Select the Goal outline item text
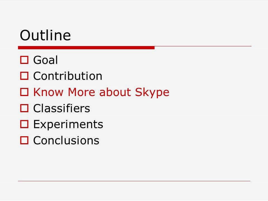This screenshot has height=201, width=268. pyautogui.click(x=46, y=60)
